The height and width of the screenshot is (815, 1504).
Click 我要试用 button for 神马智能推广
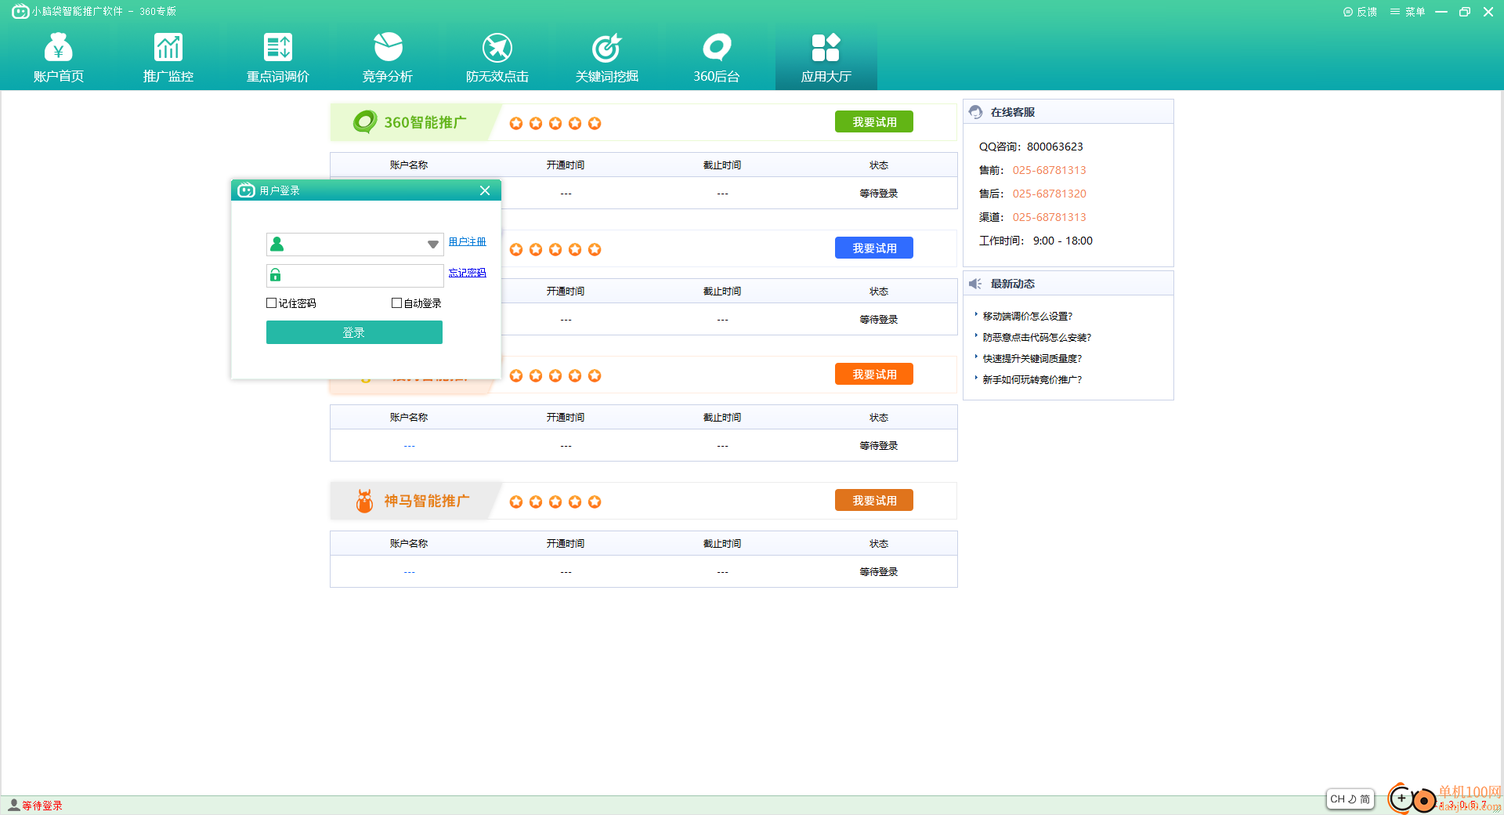tap(874, 500)
